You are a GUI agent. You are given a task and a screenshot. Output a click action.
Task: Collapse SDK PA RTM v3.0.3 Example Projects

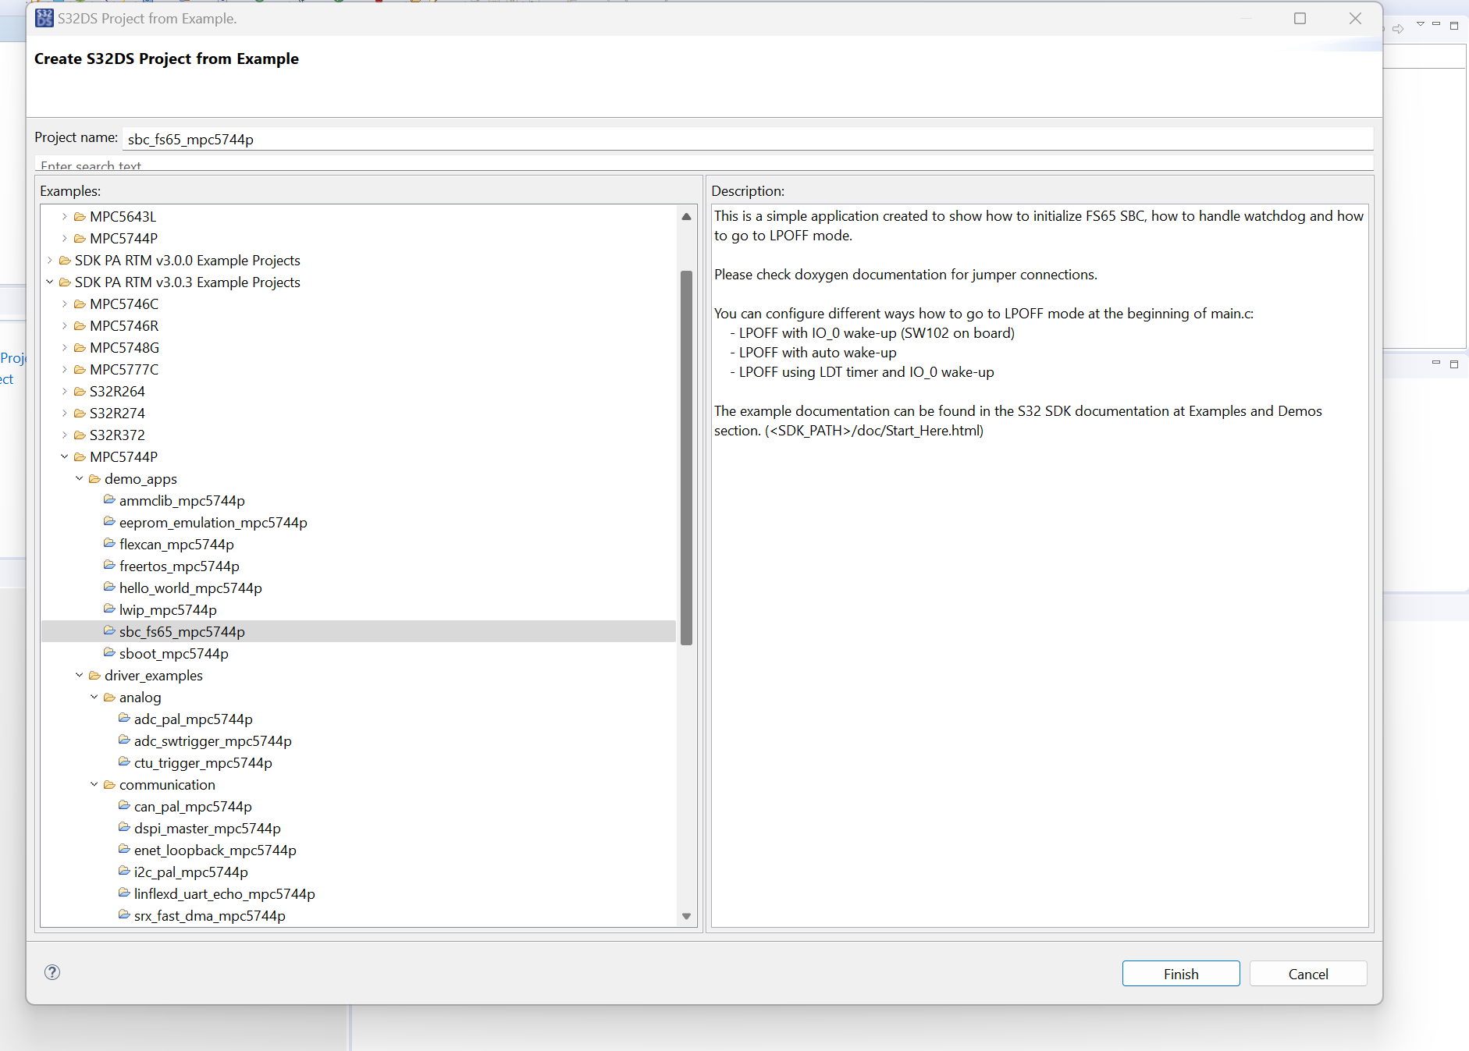click(50, 282)
